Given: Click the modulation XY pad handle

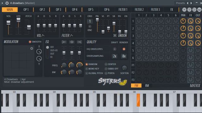Looking at the screenshot, I should (32, 48).
